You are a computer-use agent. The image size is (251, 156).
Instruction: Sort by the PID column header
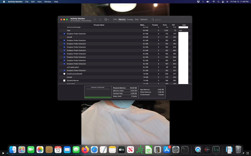(173, 25)
